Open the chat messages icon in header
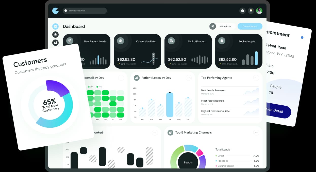 [x=242, y=11]
